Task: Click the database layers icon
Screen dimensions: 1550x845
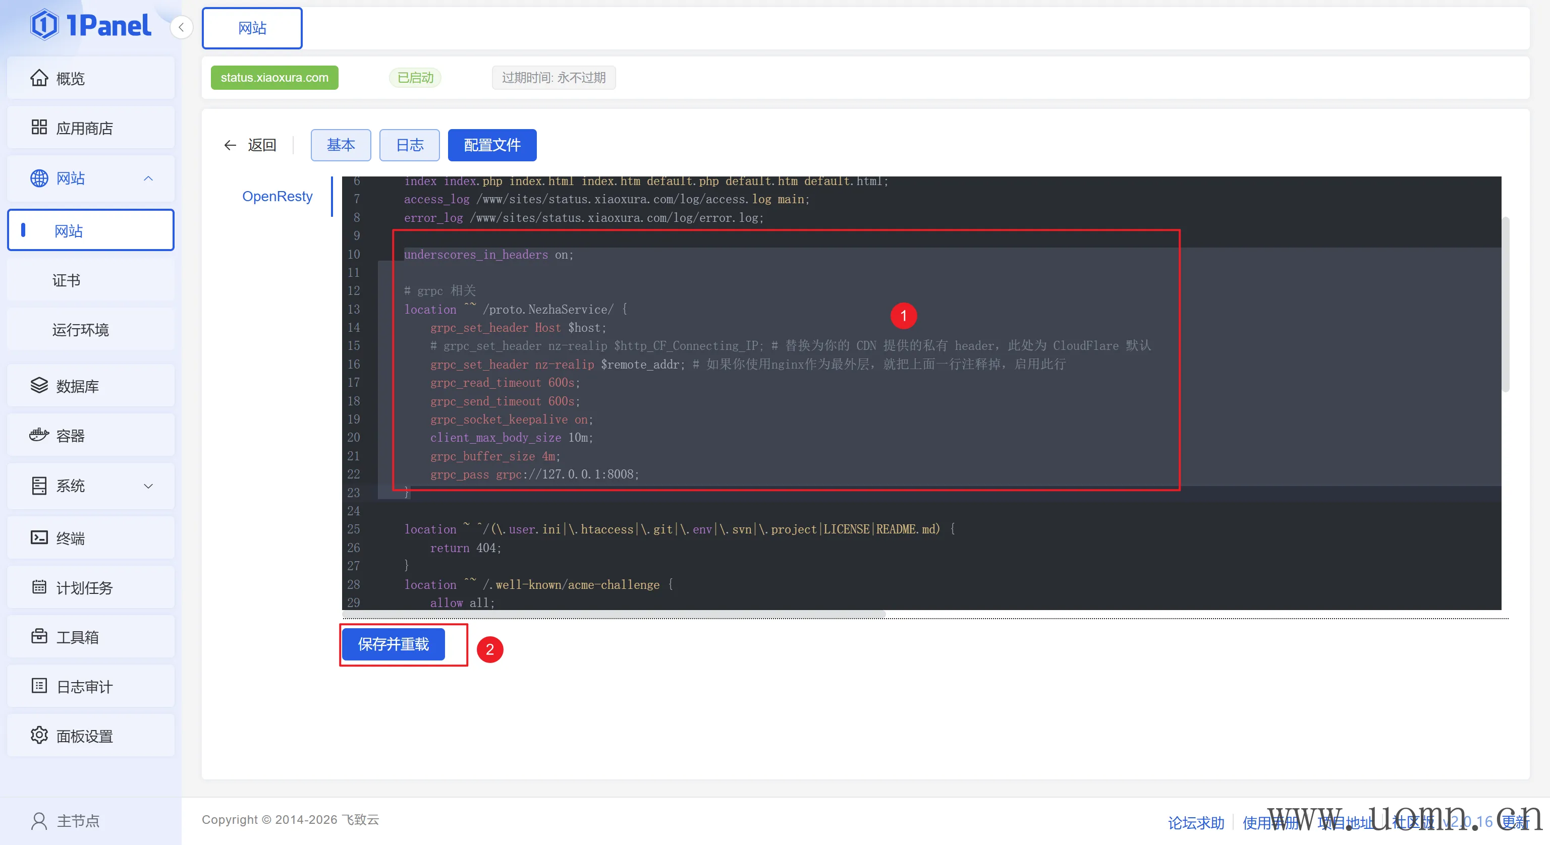Action: pos(39,386)
